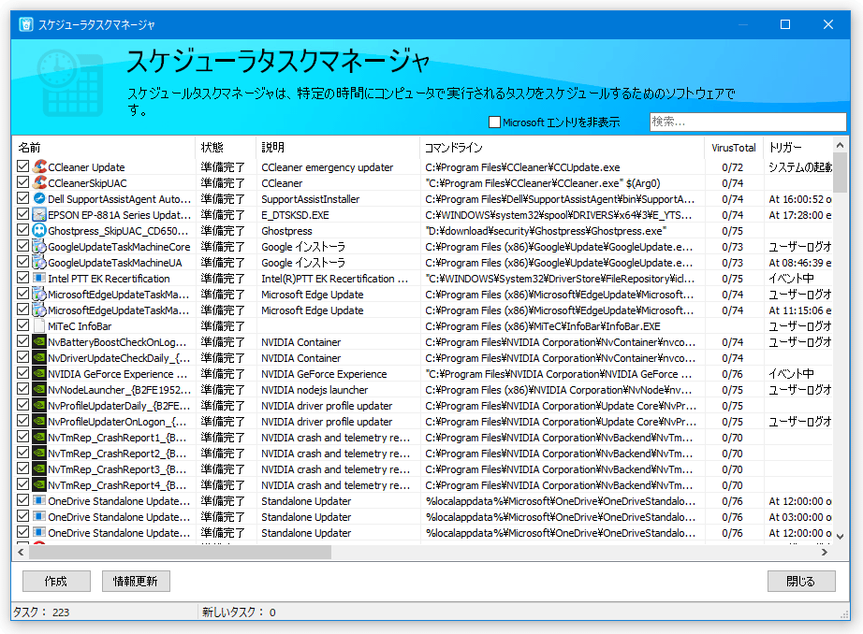
Task: Click the GoogleUpdateTaskMachineUA icon
Action: pos(39,262)
